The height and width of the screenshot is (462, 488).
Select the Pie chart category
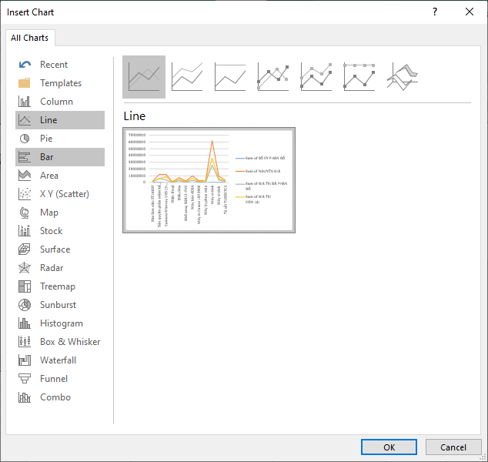60,139
